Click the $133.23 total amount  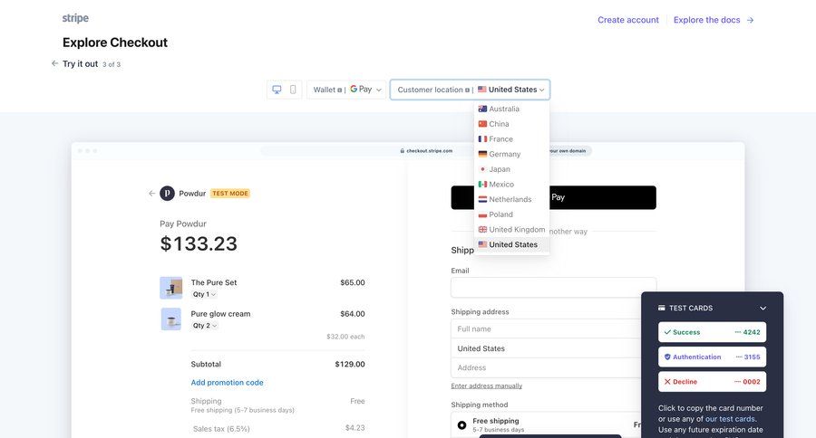coord(199,243)
